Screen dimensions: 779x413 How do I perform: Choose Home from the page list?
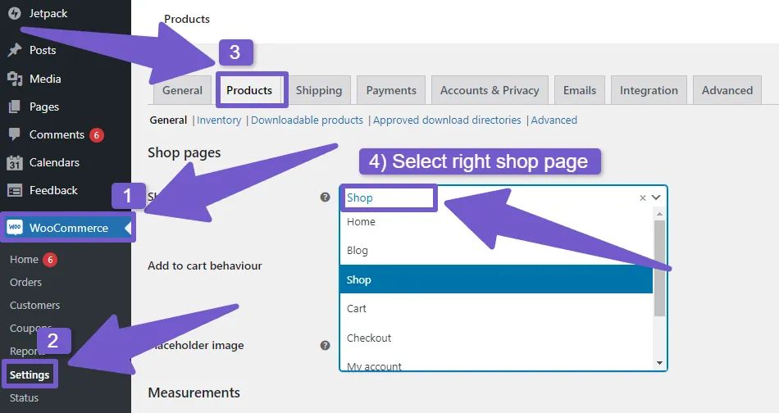[x=496, y=222]
